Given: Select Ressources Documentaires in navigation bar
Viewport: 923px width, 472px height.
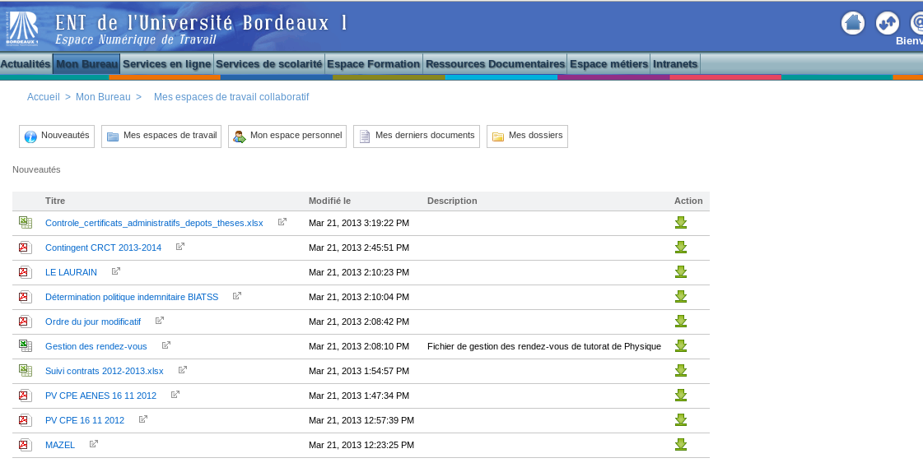Looking at the screenshot, I should (495, 64).
